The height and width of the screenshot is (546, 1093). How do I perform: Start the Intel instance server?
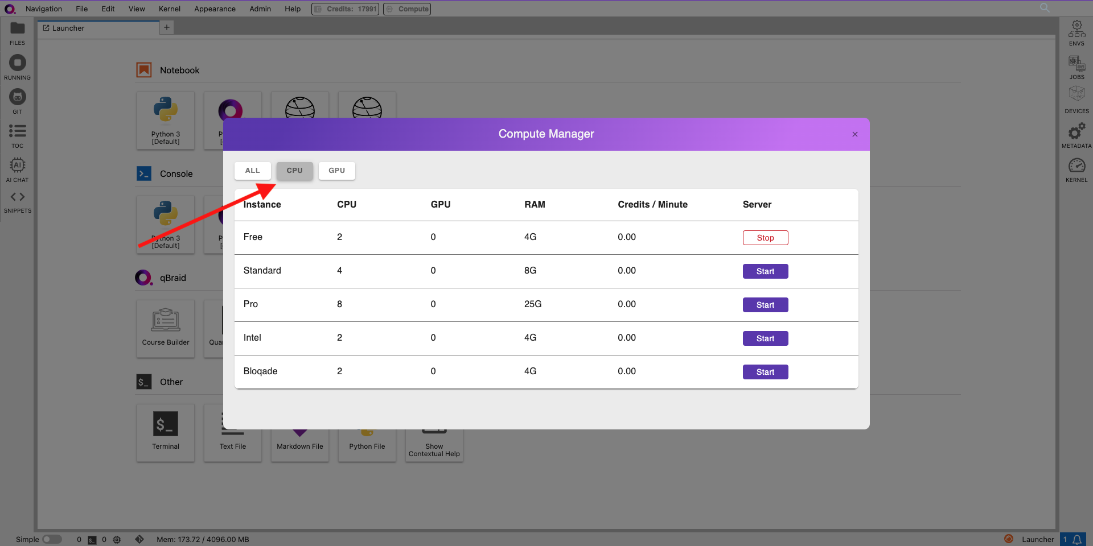coord(765,338)
